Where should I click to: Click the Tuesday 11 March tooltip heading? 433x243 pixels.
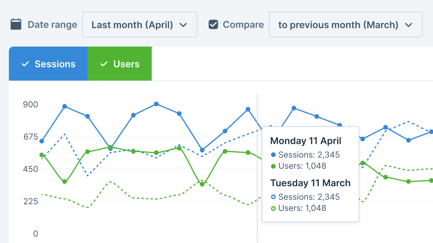pyautogui.click(x=310, y=183)
